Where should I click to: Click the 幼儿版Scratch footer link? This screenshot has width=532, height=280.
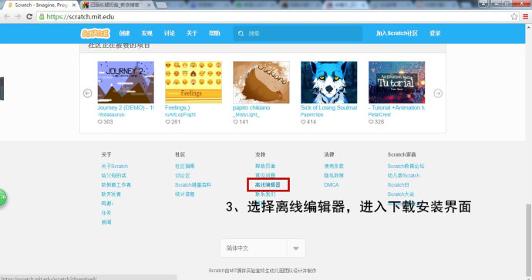click(403, 175)
